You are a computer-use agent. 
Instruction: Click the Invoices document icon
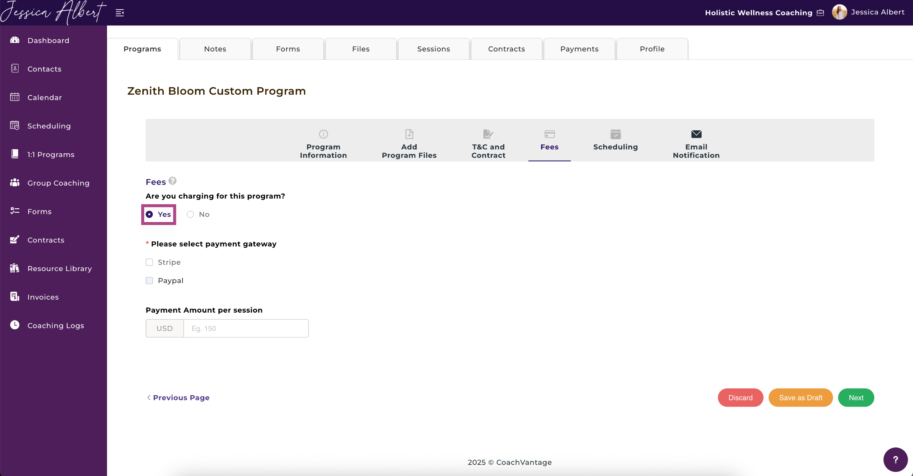[14, 297]
